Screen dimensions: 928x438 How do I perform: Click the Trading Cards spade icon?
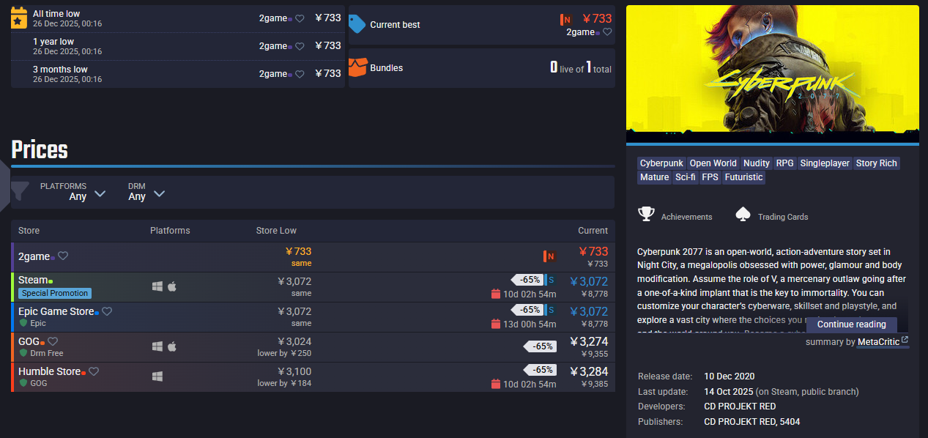coord(743,215)
